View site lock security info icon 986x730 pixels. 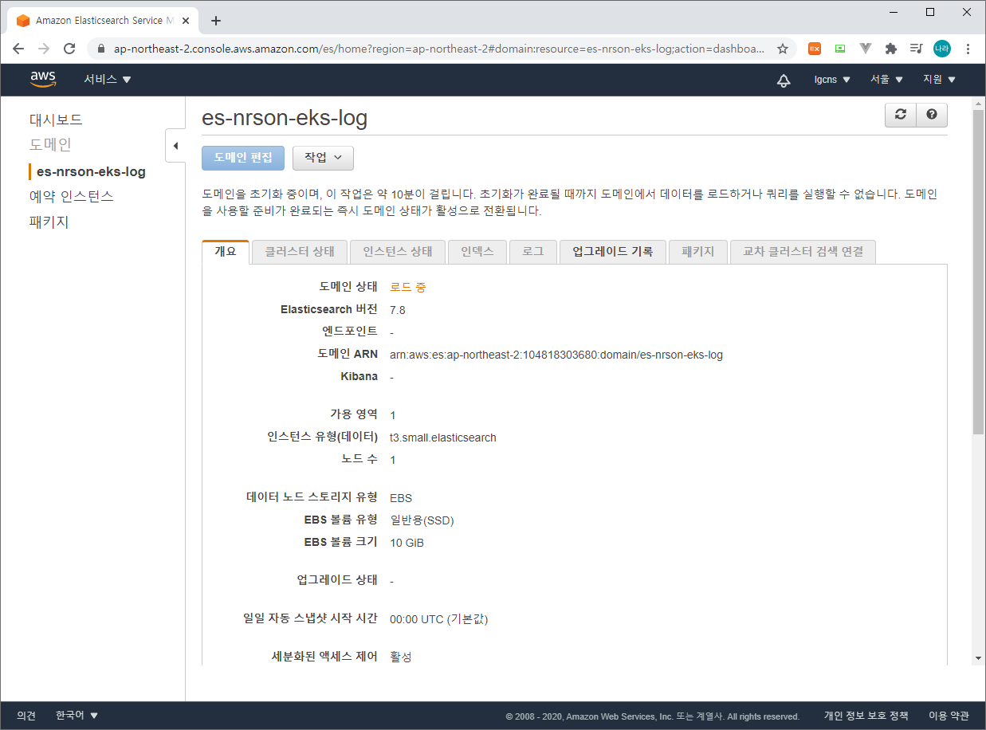coord(101,49)
